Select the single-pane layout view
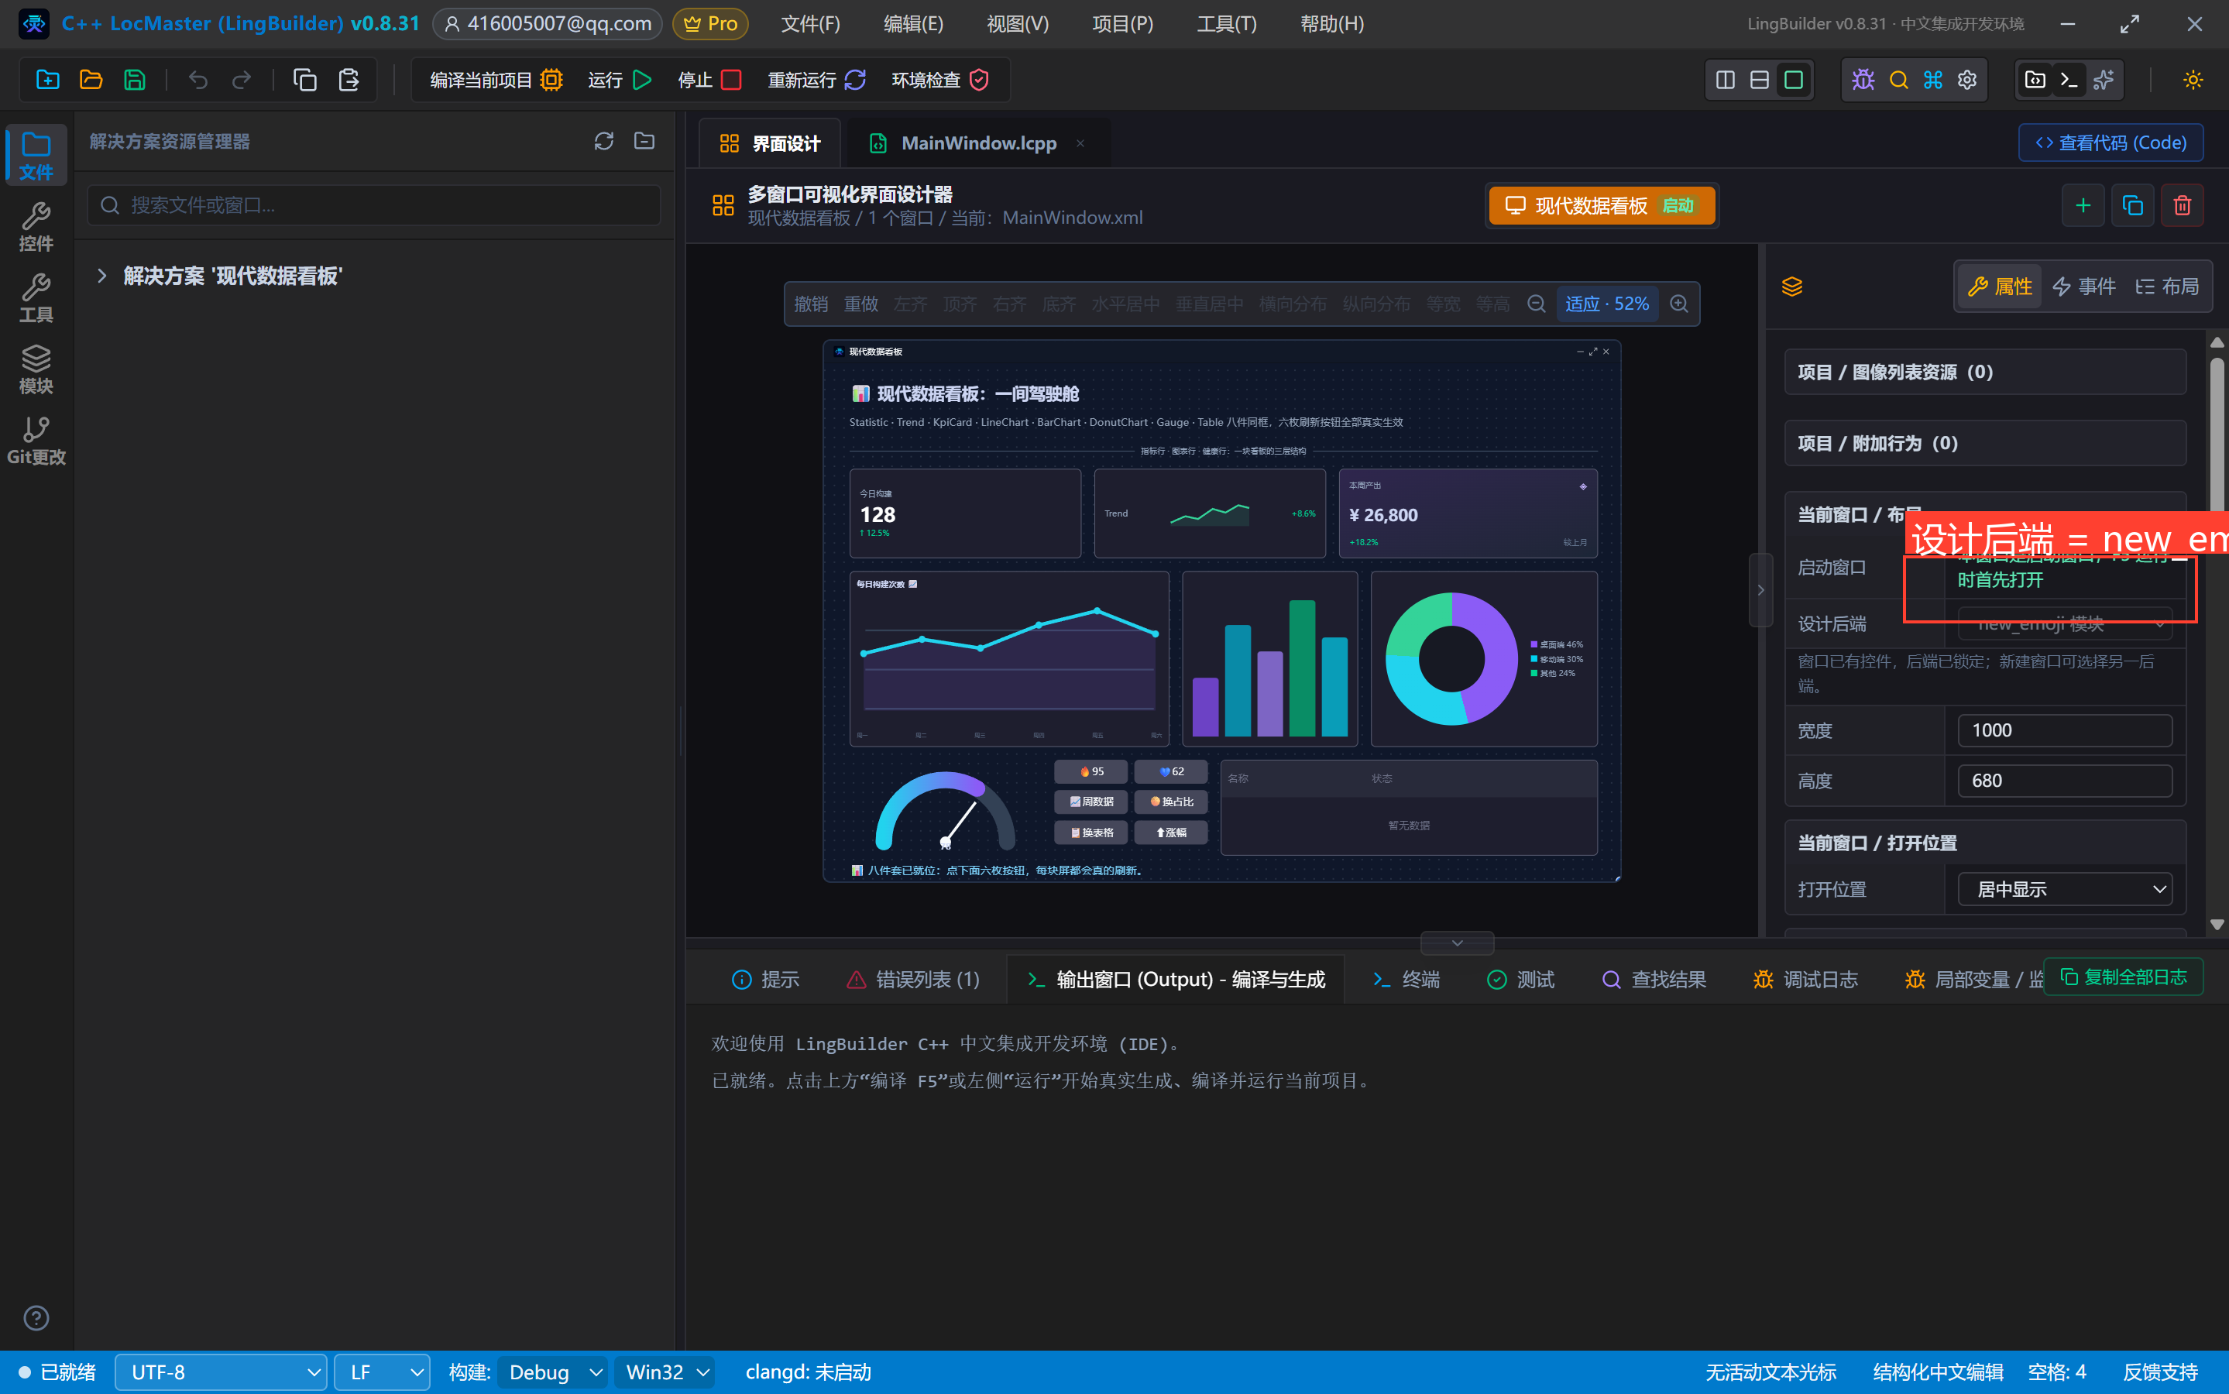2229x1394 pixels. point(1793,81)
